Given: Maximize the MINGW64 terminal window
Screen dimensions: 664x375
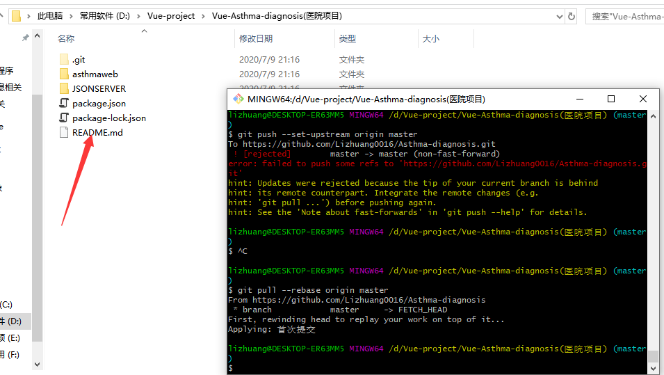Looking at the screenshot, I should click(611, 99).
